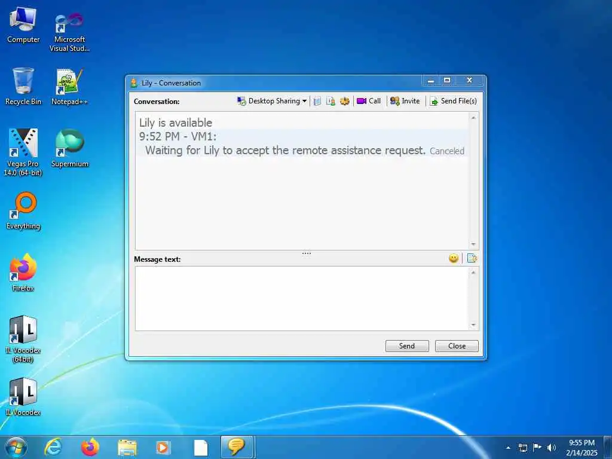Click the 'Lily is available' line

(x=176, y=123)
